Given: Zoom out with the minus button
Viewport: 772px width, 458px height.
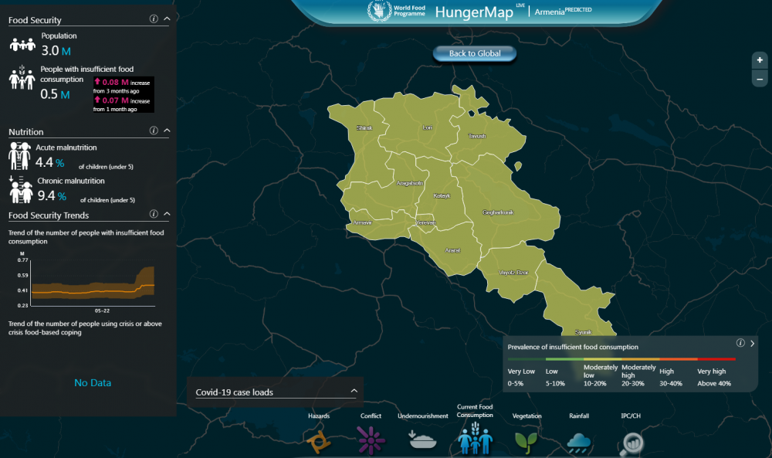Looking at the screenshot, I should pyautogui.click(x=760, y=79).
